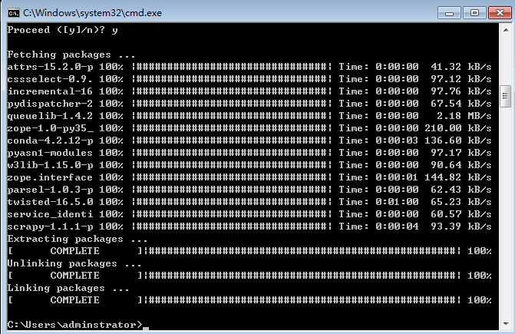
Task: Click the vertical scrollbar thumb
Action: pyautogui.click(x=506, y=96)
